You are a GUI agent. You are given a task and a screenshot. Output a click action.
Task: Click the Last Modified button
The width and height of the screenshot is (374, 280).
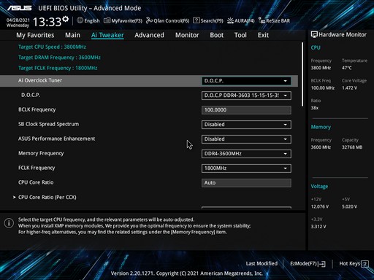click(262, 264)
